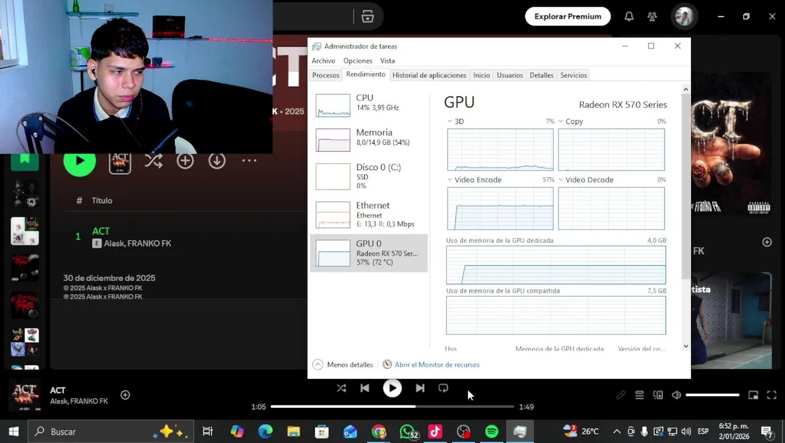Select Memoria in performance sidebar
Screen dimensions: 785x443
click(369, 140)
